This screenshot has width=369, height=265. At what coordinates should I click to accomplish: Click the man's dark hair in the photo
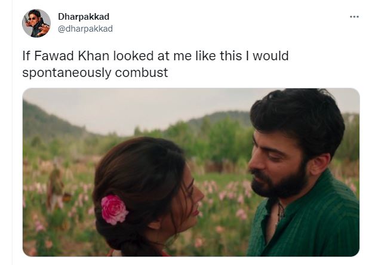coord(299,118)
